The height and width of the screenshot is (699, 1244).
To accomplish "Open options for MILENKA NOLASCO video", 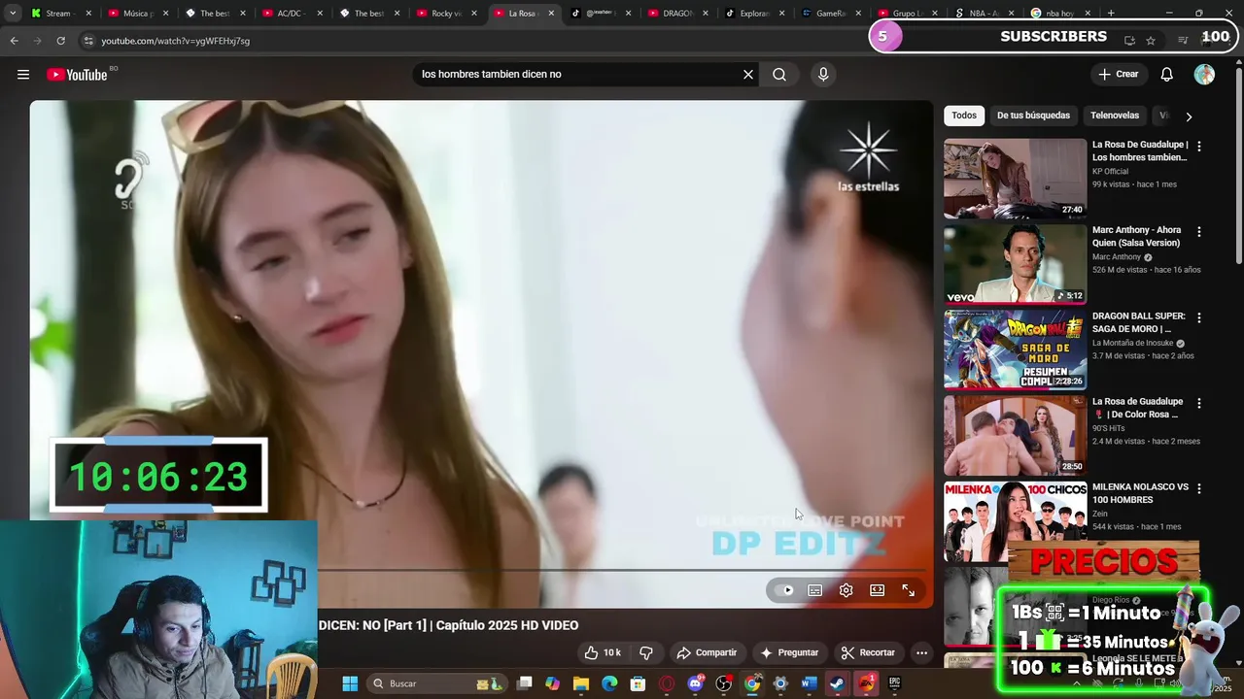I will (1199, 488).
